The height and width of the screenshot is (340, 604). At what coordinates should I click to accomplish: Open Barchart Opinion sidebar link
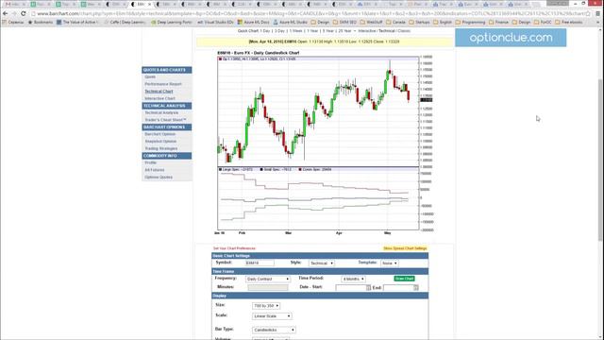click(x=159, y=134)
